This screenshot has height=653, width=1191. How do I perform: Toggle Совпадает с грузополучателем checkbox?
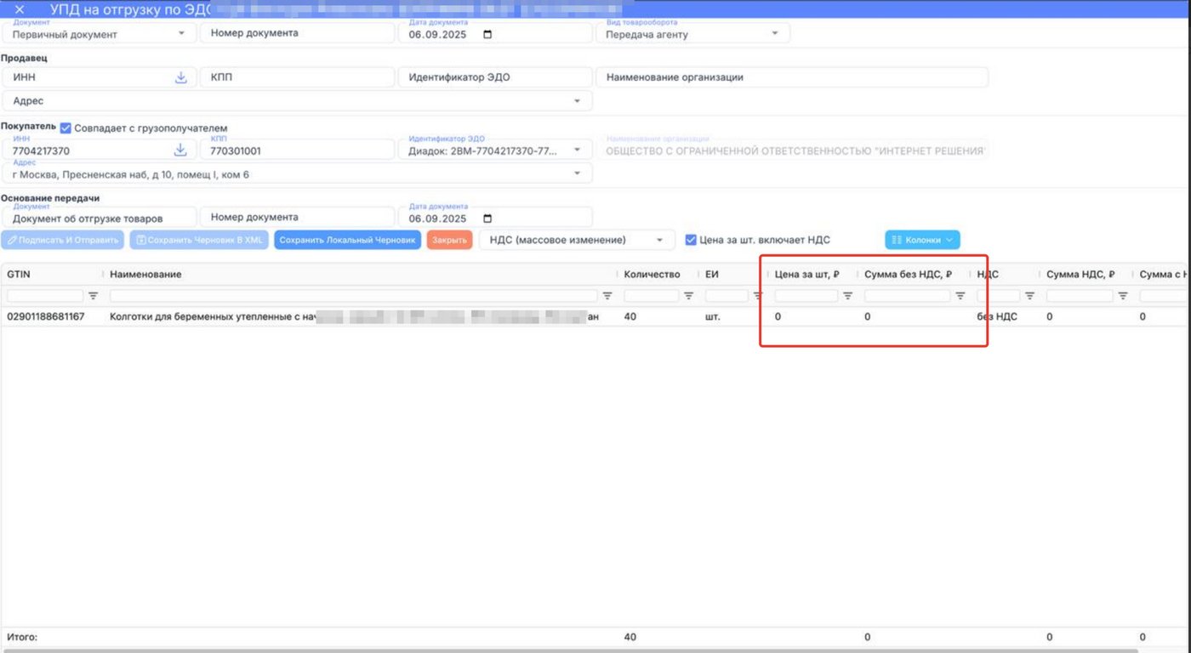coord(66,128)
